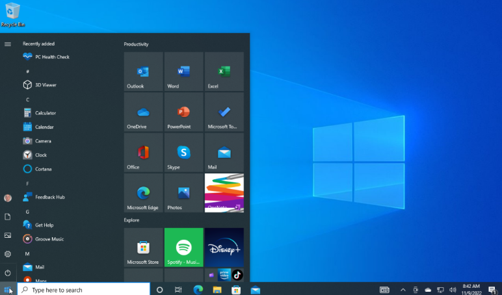The width and height of the screenshot is (502, 295).
Task: Open OneDrive cloud tray icon
Action: tap(428, 290)
